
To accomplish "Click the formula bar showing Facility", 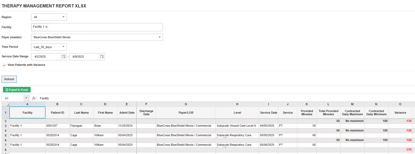I will click(226, 98).
